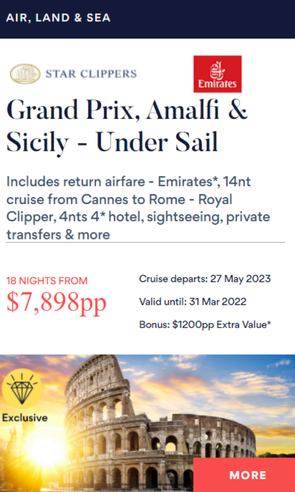Select the $7,898pp price
Viewport: 295px width, 492px height.
[x=57, y=303]
